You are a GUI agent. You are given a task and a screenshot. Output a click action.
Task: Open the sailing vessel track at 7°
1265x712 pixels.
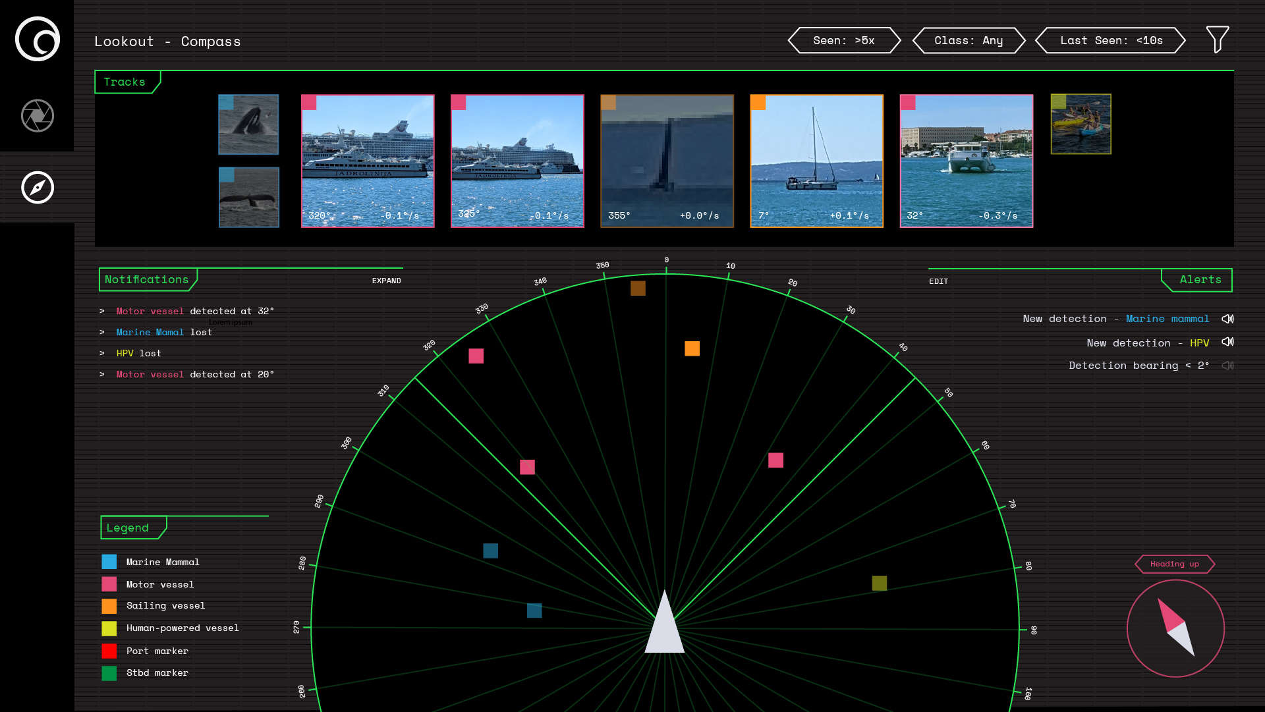pos(816,161)
